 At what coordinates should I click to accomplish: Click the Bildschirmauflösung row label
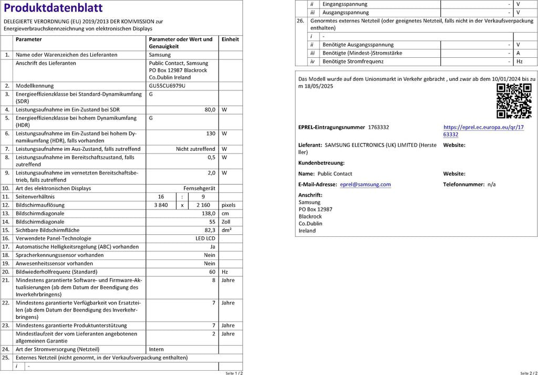pyautogui.click(x=40, y=205)
